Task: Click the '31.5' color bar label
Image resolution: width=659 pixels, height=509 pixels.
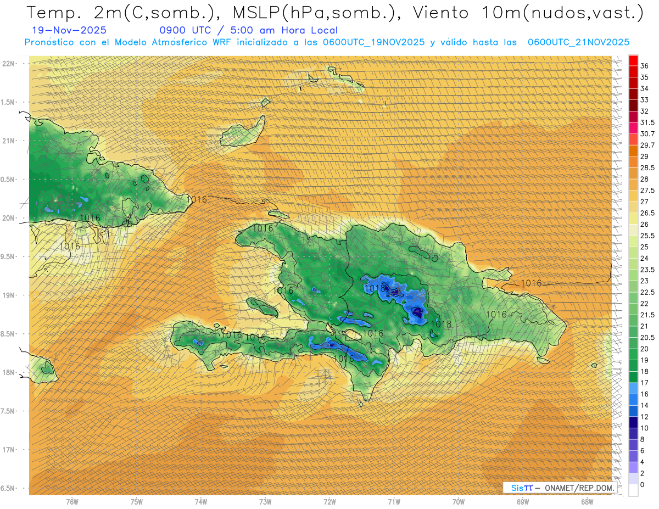Action: tap(647, 122)
